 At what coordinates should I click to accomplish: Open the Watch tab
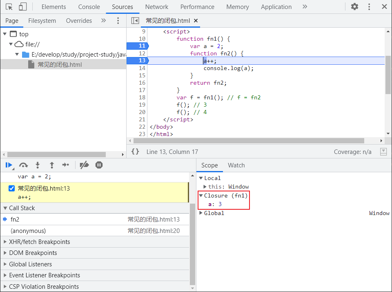point(236,165)
